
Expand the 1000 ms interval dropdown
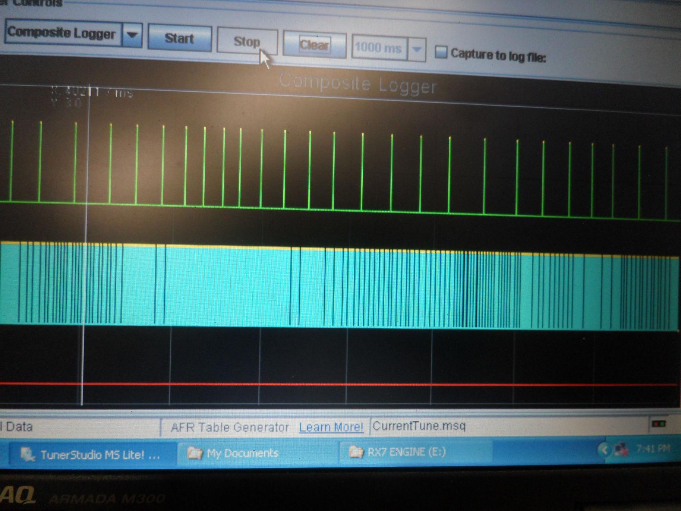click(417, 49)
